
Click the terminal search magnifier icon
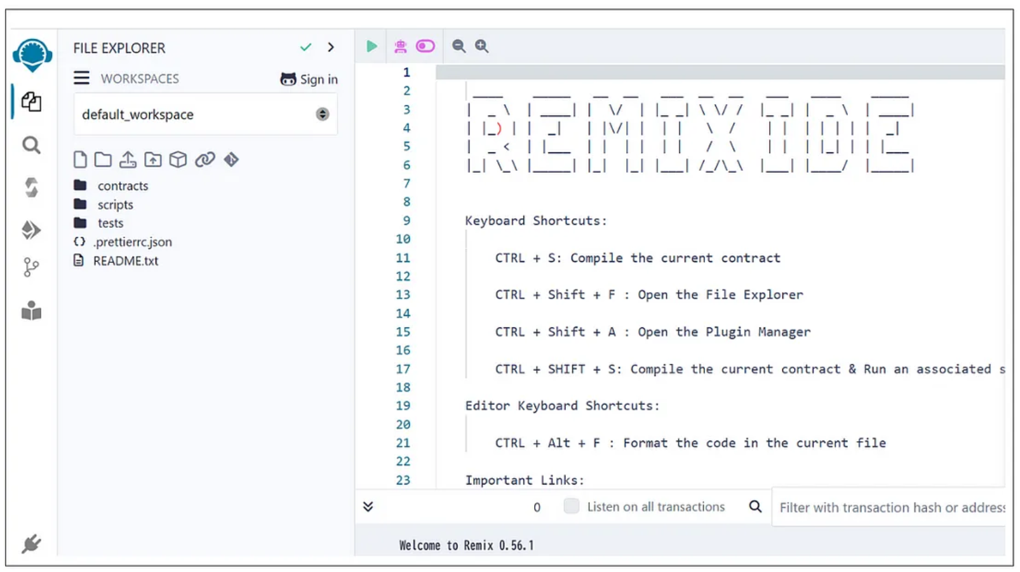point(755,507)
